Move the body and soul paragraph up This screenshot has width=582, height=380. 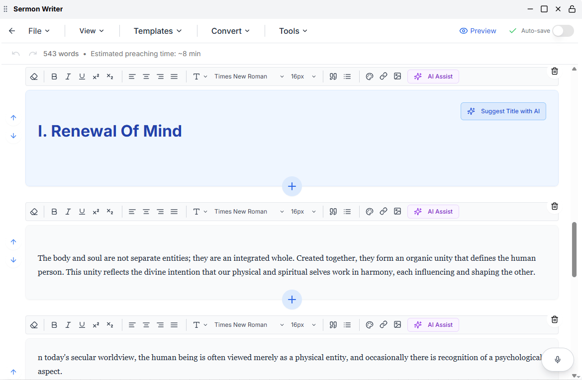pyautogui.click(x=13, y=242)
